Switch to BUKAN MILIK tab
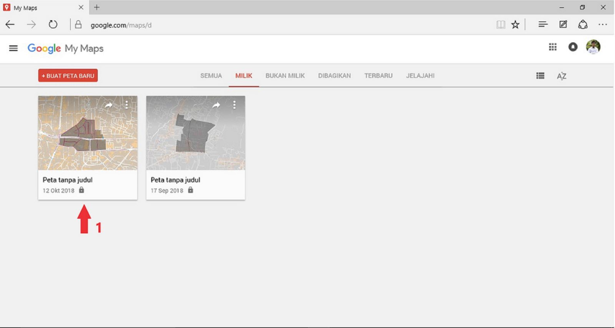Image resolution: width=615 pixels, height=328 pixels. tap(285, 76)
